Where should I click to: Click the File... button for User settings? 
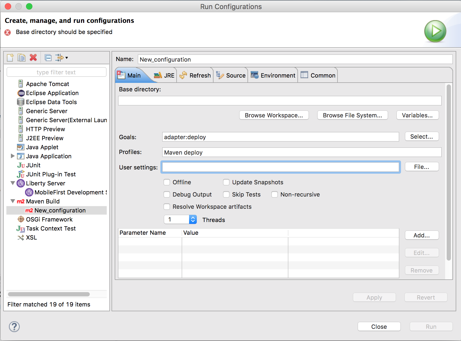(x=422, y=167)
